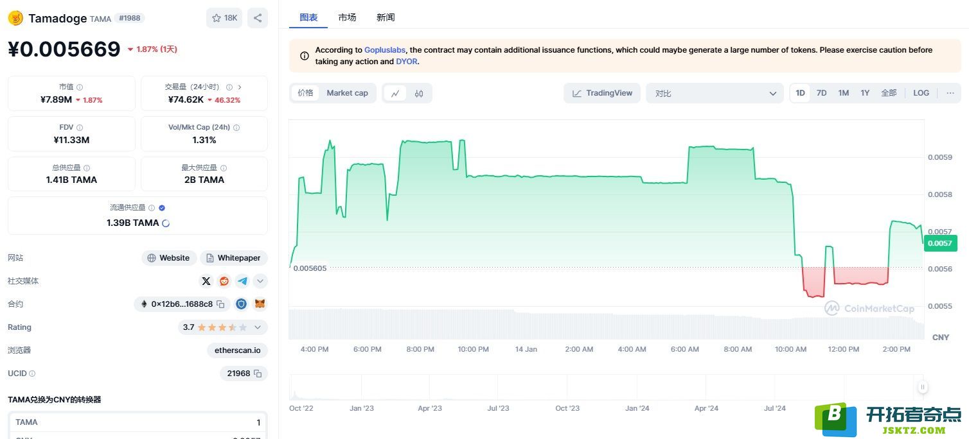Click info icon next to Vol/Mkt Cap (24h)
The height and width of the screenshot is (439, 969).
[x=236, y=128]
